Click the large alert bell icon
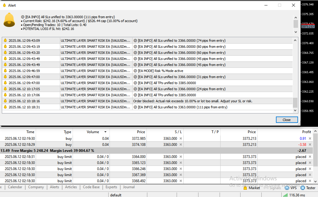The width and height of the screenshot is (318, 197). tap(9, 20)
